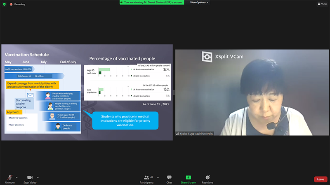The height and width of the screenshot is (185, 330).
Task: Change layout with the View button
Action: tap(322, 4)
